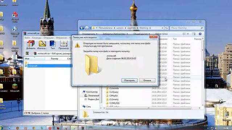This screenshot has width=232, height=130.
Task: Click the CLJoomla folder icon in Explorer
Action: (x=107, y=88)
